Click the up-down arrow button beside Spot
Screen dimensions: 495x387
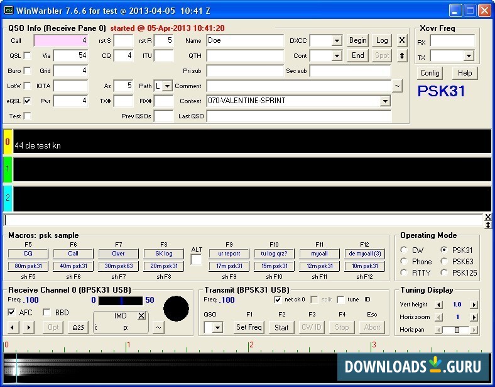pos(402,55)
